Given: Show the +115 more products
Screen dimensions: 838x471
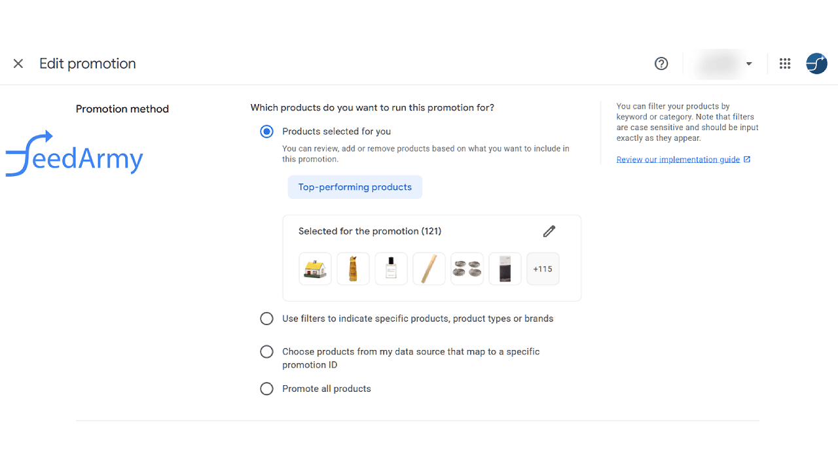Looking at the screenshot, I should [x=543, y=269].
